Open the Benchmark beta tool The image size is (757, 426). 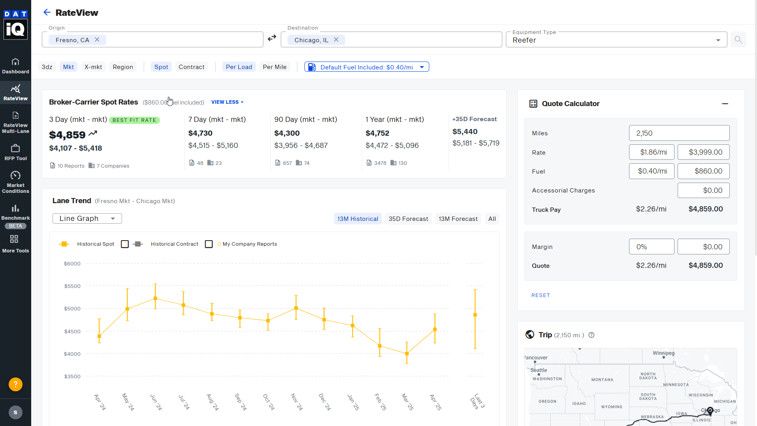15,216
